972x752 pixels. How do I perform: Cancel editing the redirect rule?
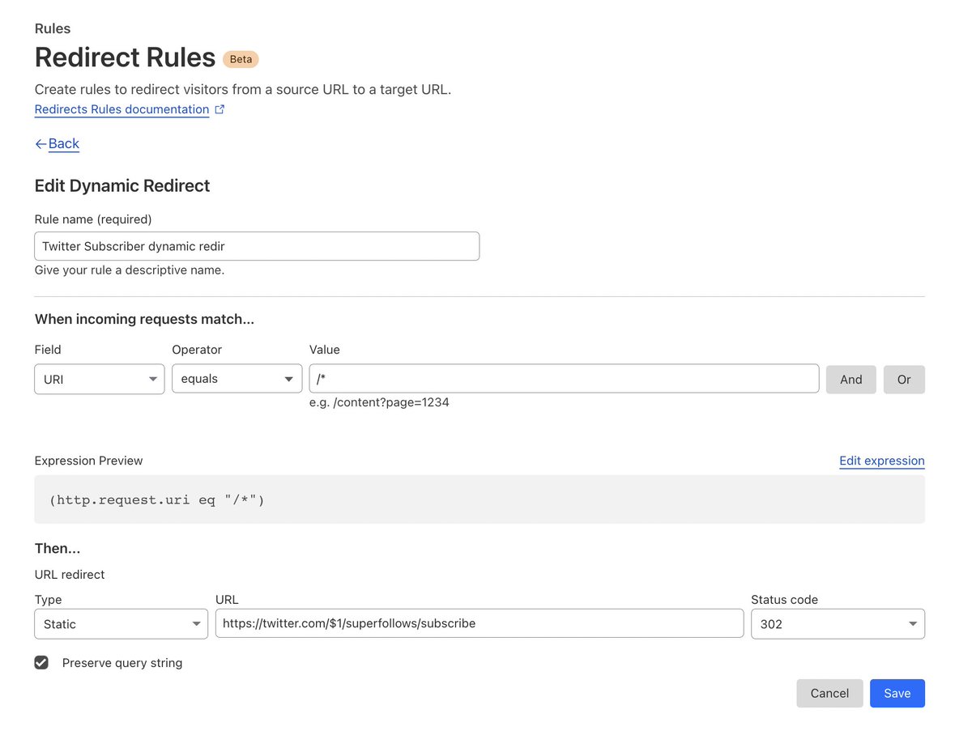(829, 693)
